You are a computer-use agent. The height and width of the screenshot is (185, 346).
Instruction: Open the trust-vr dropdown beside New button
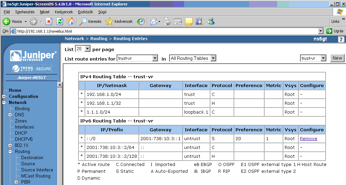pos(323,58)
